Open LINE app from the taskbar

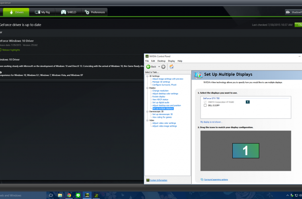(x=78, y=195)
